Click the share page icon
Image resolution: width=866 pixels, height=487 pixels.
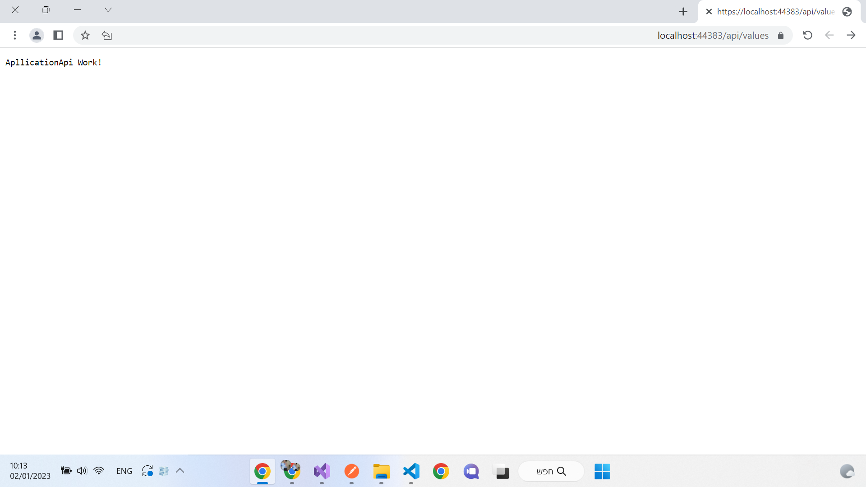(x=107, y=35)
